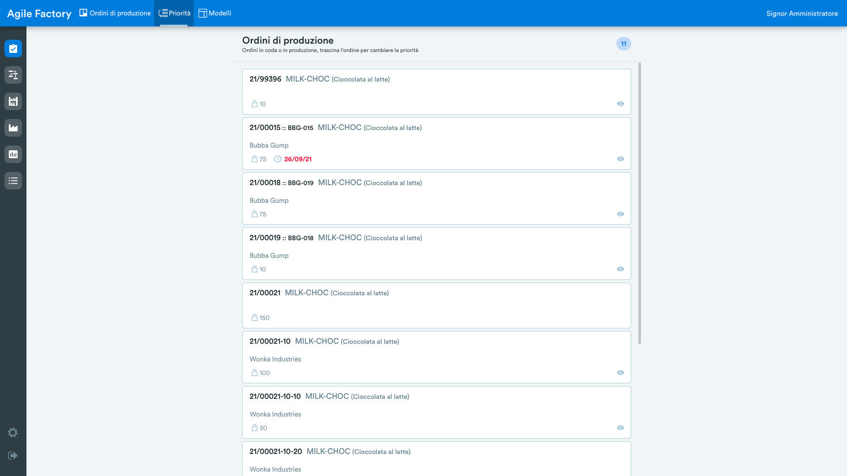This screenshot has width=847, height=476.
Task: Switch to Ordini di produzione tab
Action: pyautogui.click(x=115, y=13)
